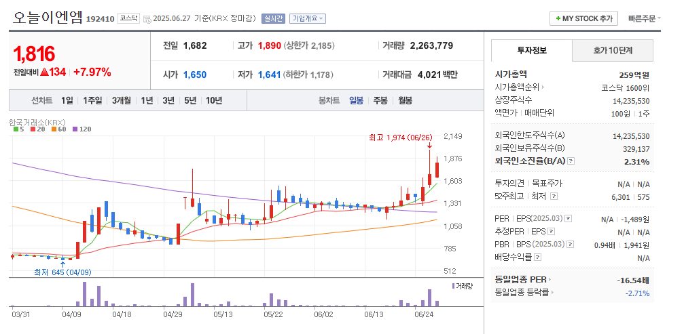Click the 한국거래소(KRX) chart label
684x334 pixels.
(37, 123)
